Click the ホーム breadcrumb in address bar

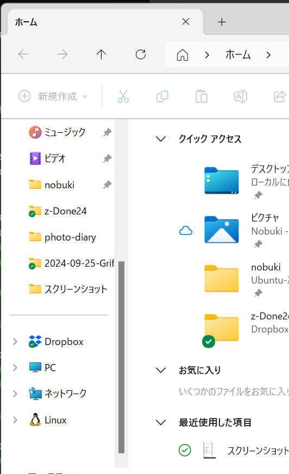238,55
